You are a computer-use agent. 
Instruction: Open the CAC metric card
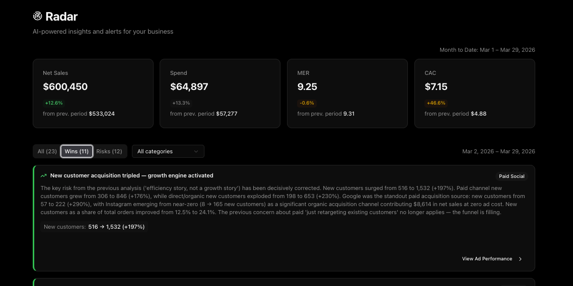[x=474, y=93]
